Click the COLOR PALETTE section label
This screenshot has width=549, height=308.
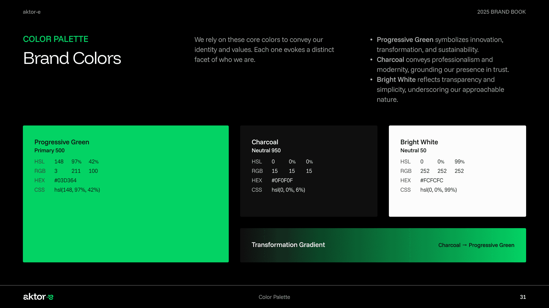[x=55, y=39]
